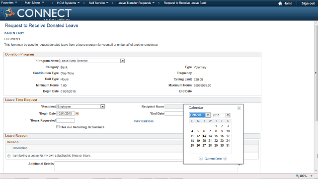
Task: Open the Main Menu navigation
Action: (34, 3)
